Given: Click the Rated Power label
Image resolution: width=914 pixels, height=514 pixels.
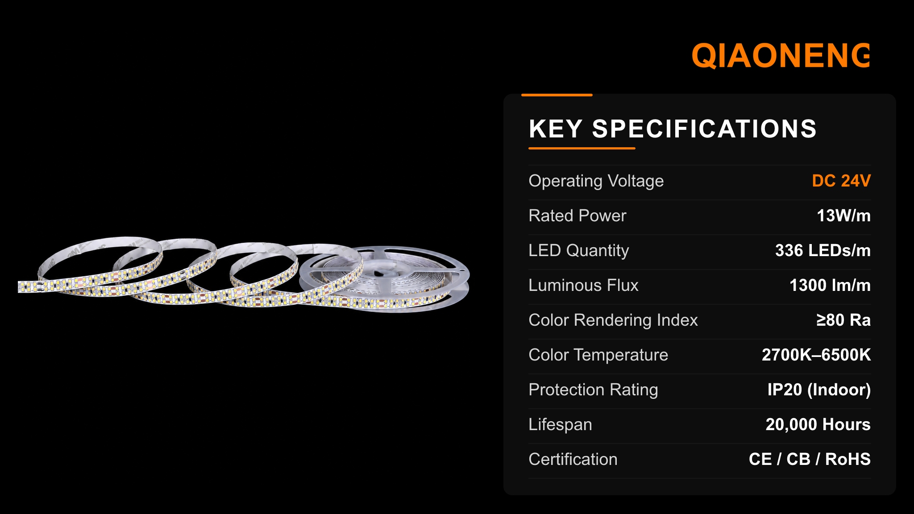Looking at the screenshot, I should (577, 216).
